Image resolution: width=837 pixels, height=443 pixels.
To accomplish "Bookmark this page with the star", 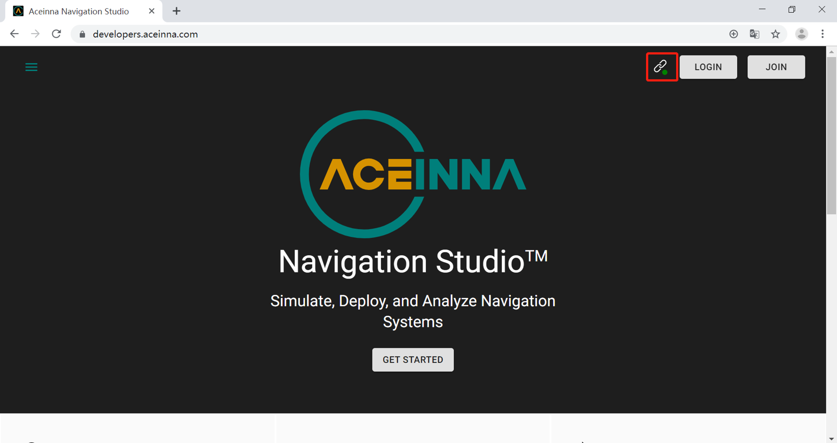I will point(775,34).
